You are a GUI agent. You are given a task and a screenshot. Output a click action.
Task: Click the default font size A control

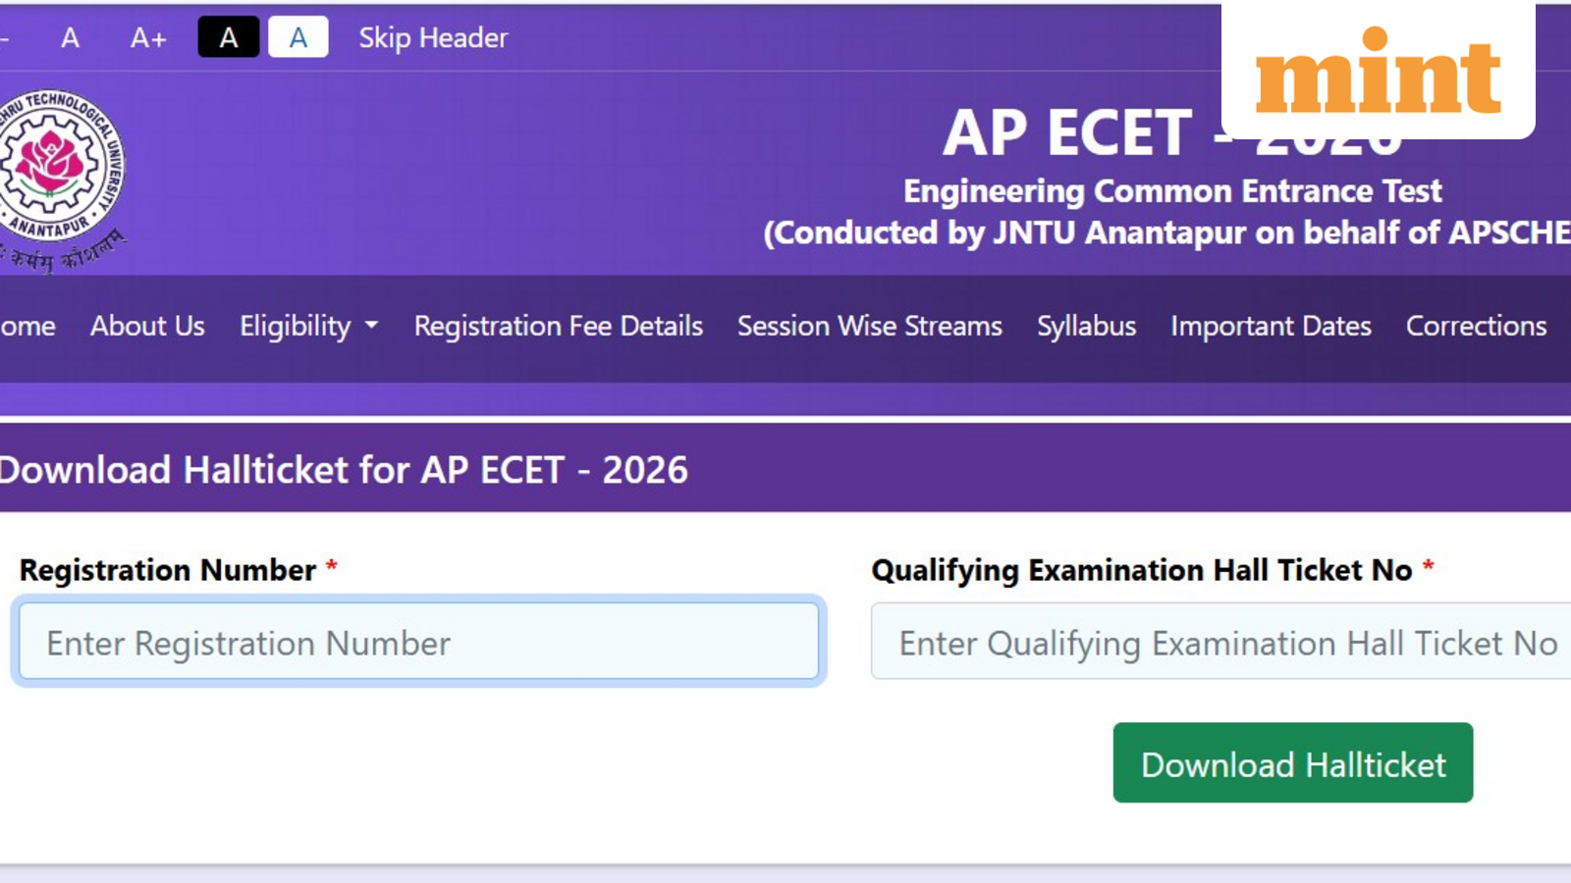click(x=69, y=38)
